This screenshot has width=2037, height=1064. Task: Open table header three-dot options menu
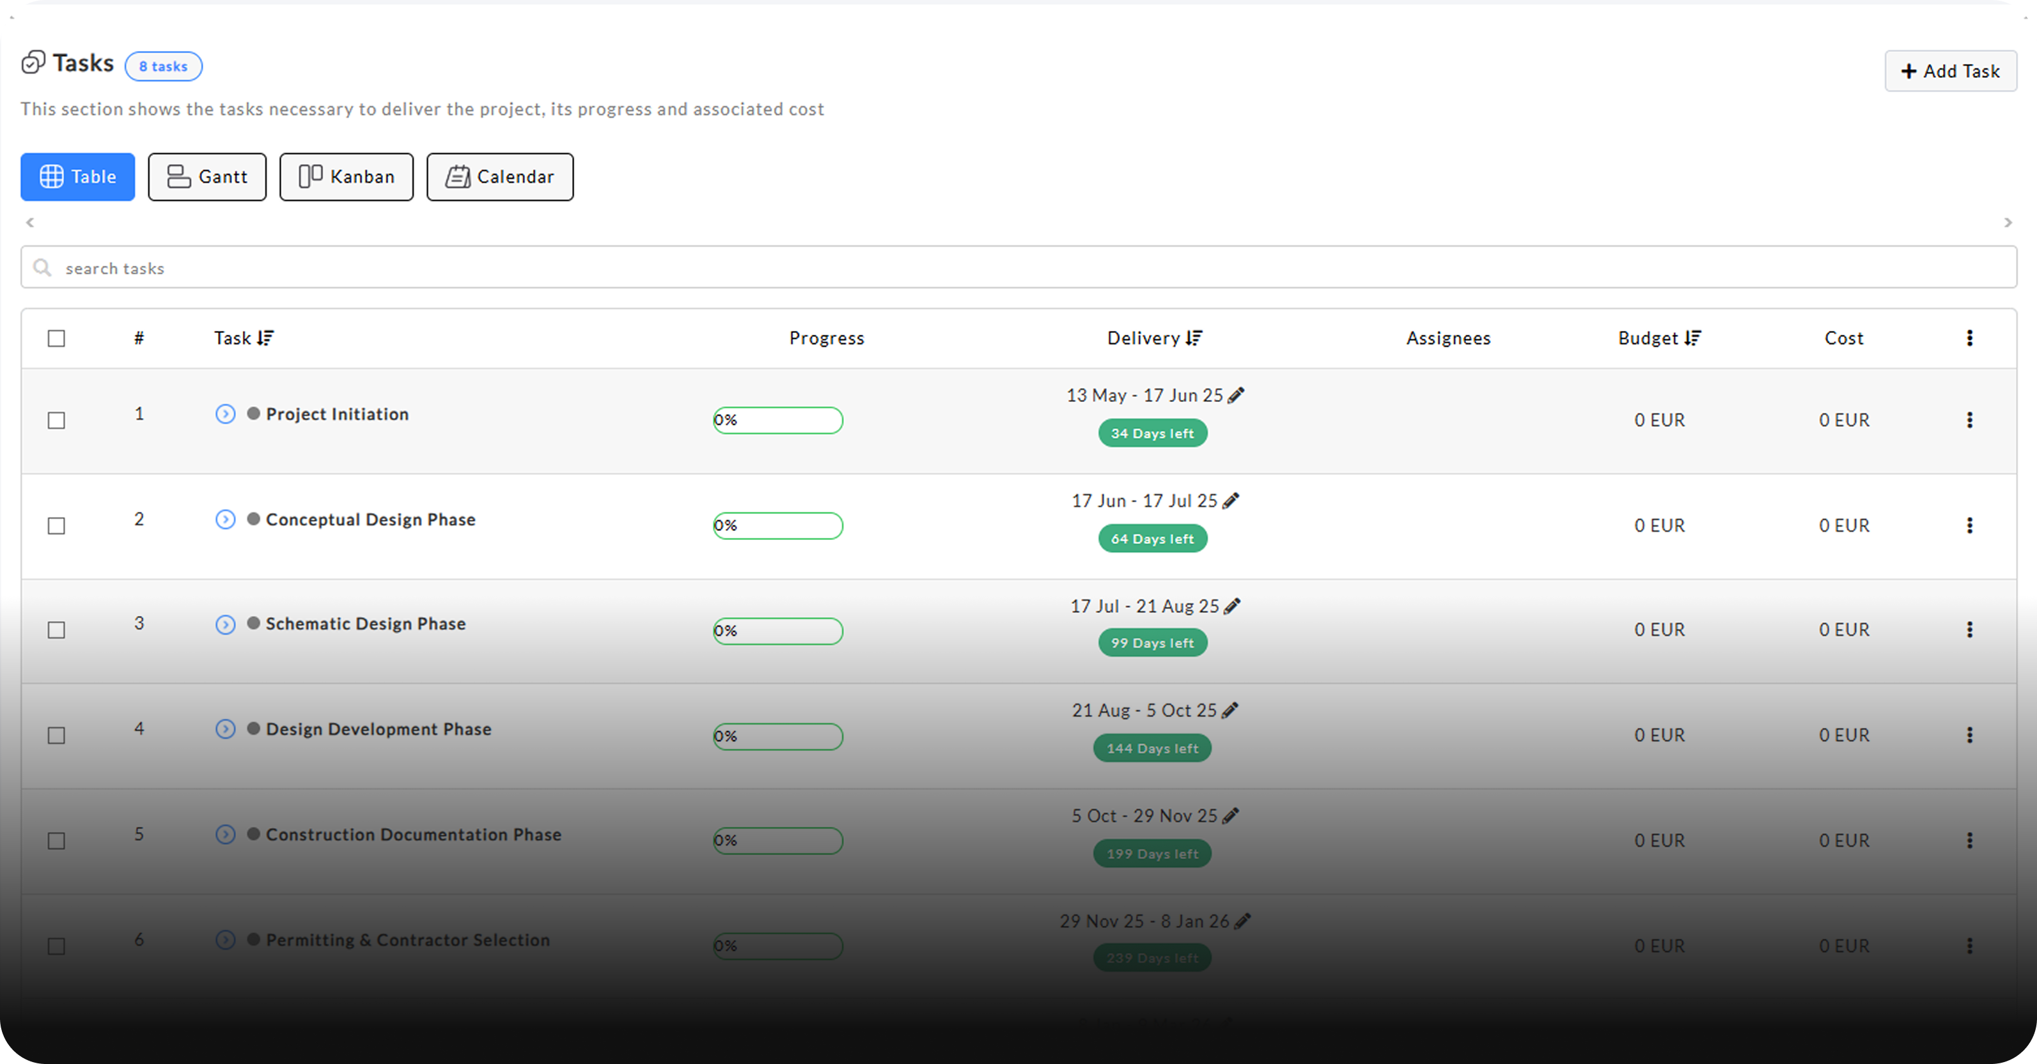click(x=1969, y=338)
